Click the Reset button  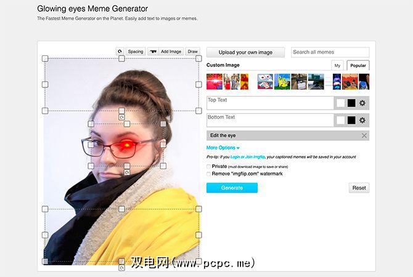359,188
